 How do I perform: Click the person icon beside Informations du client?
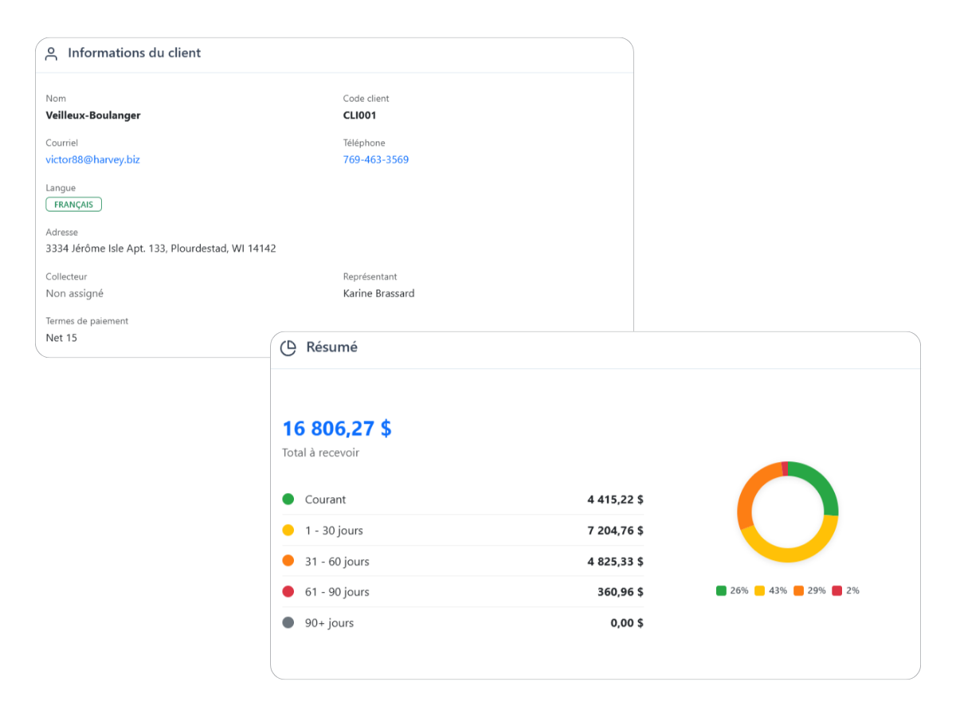(51, 53)
